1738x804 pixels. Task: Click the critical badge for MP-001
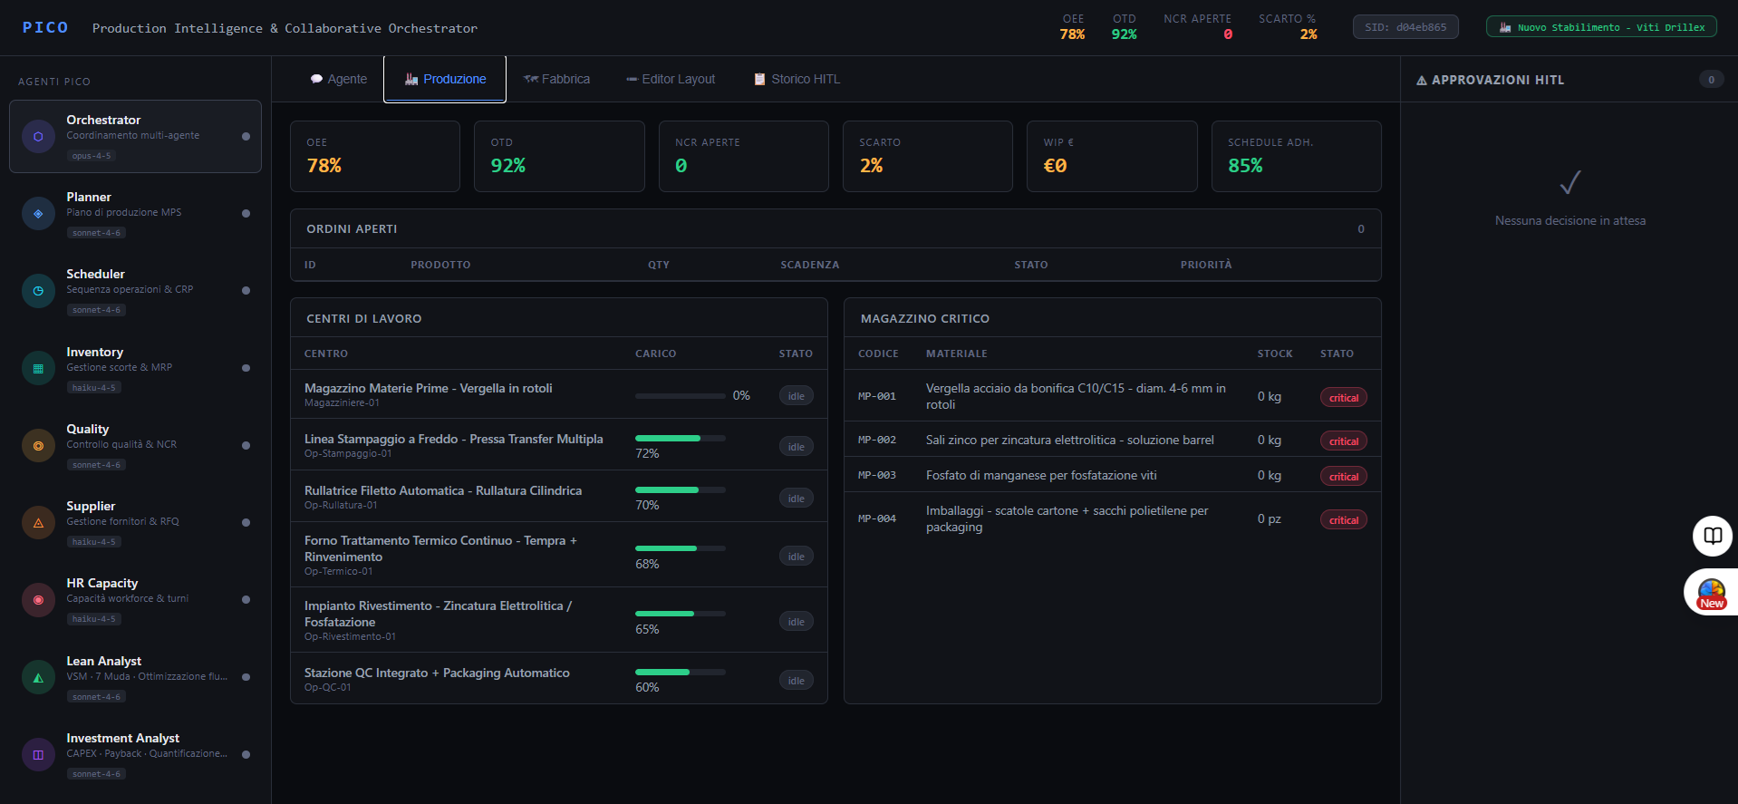click(x=1343, y=398)
